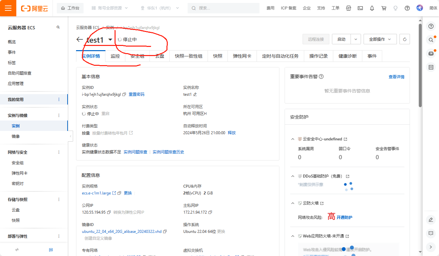
Task: Copy the public IP 120.55.194.95
Action: [109, 212]
